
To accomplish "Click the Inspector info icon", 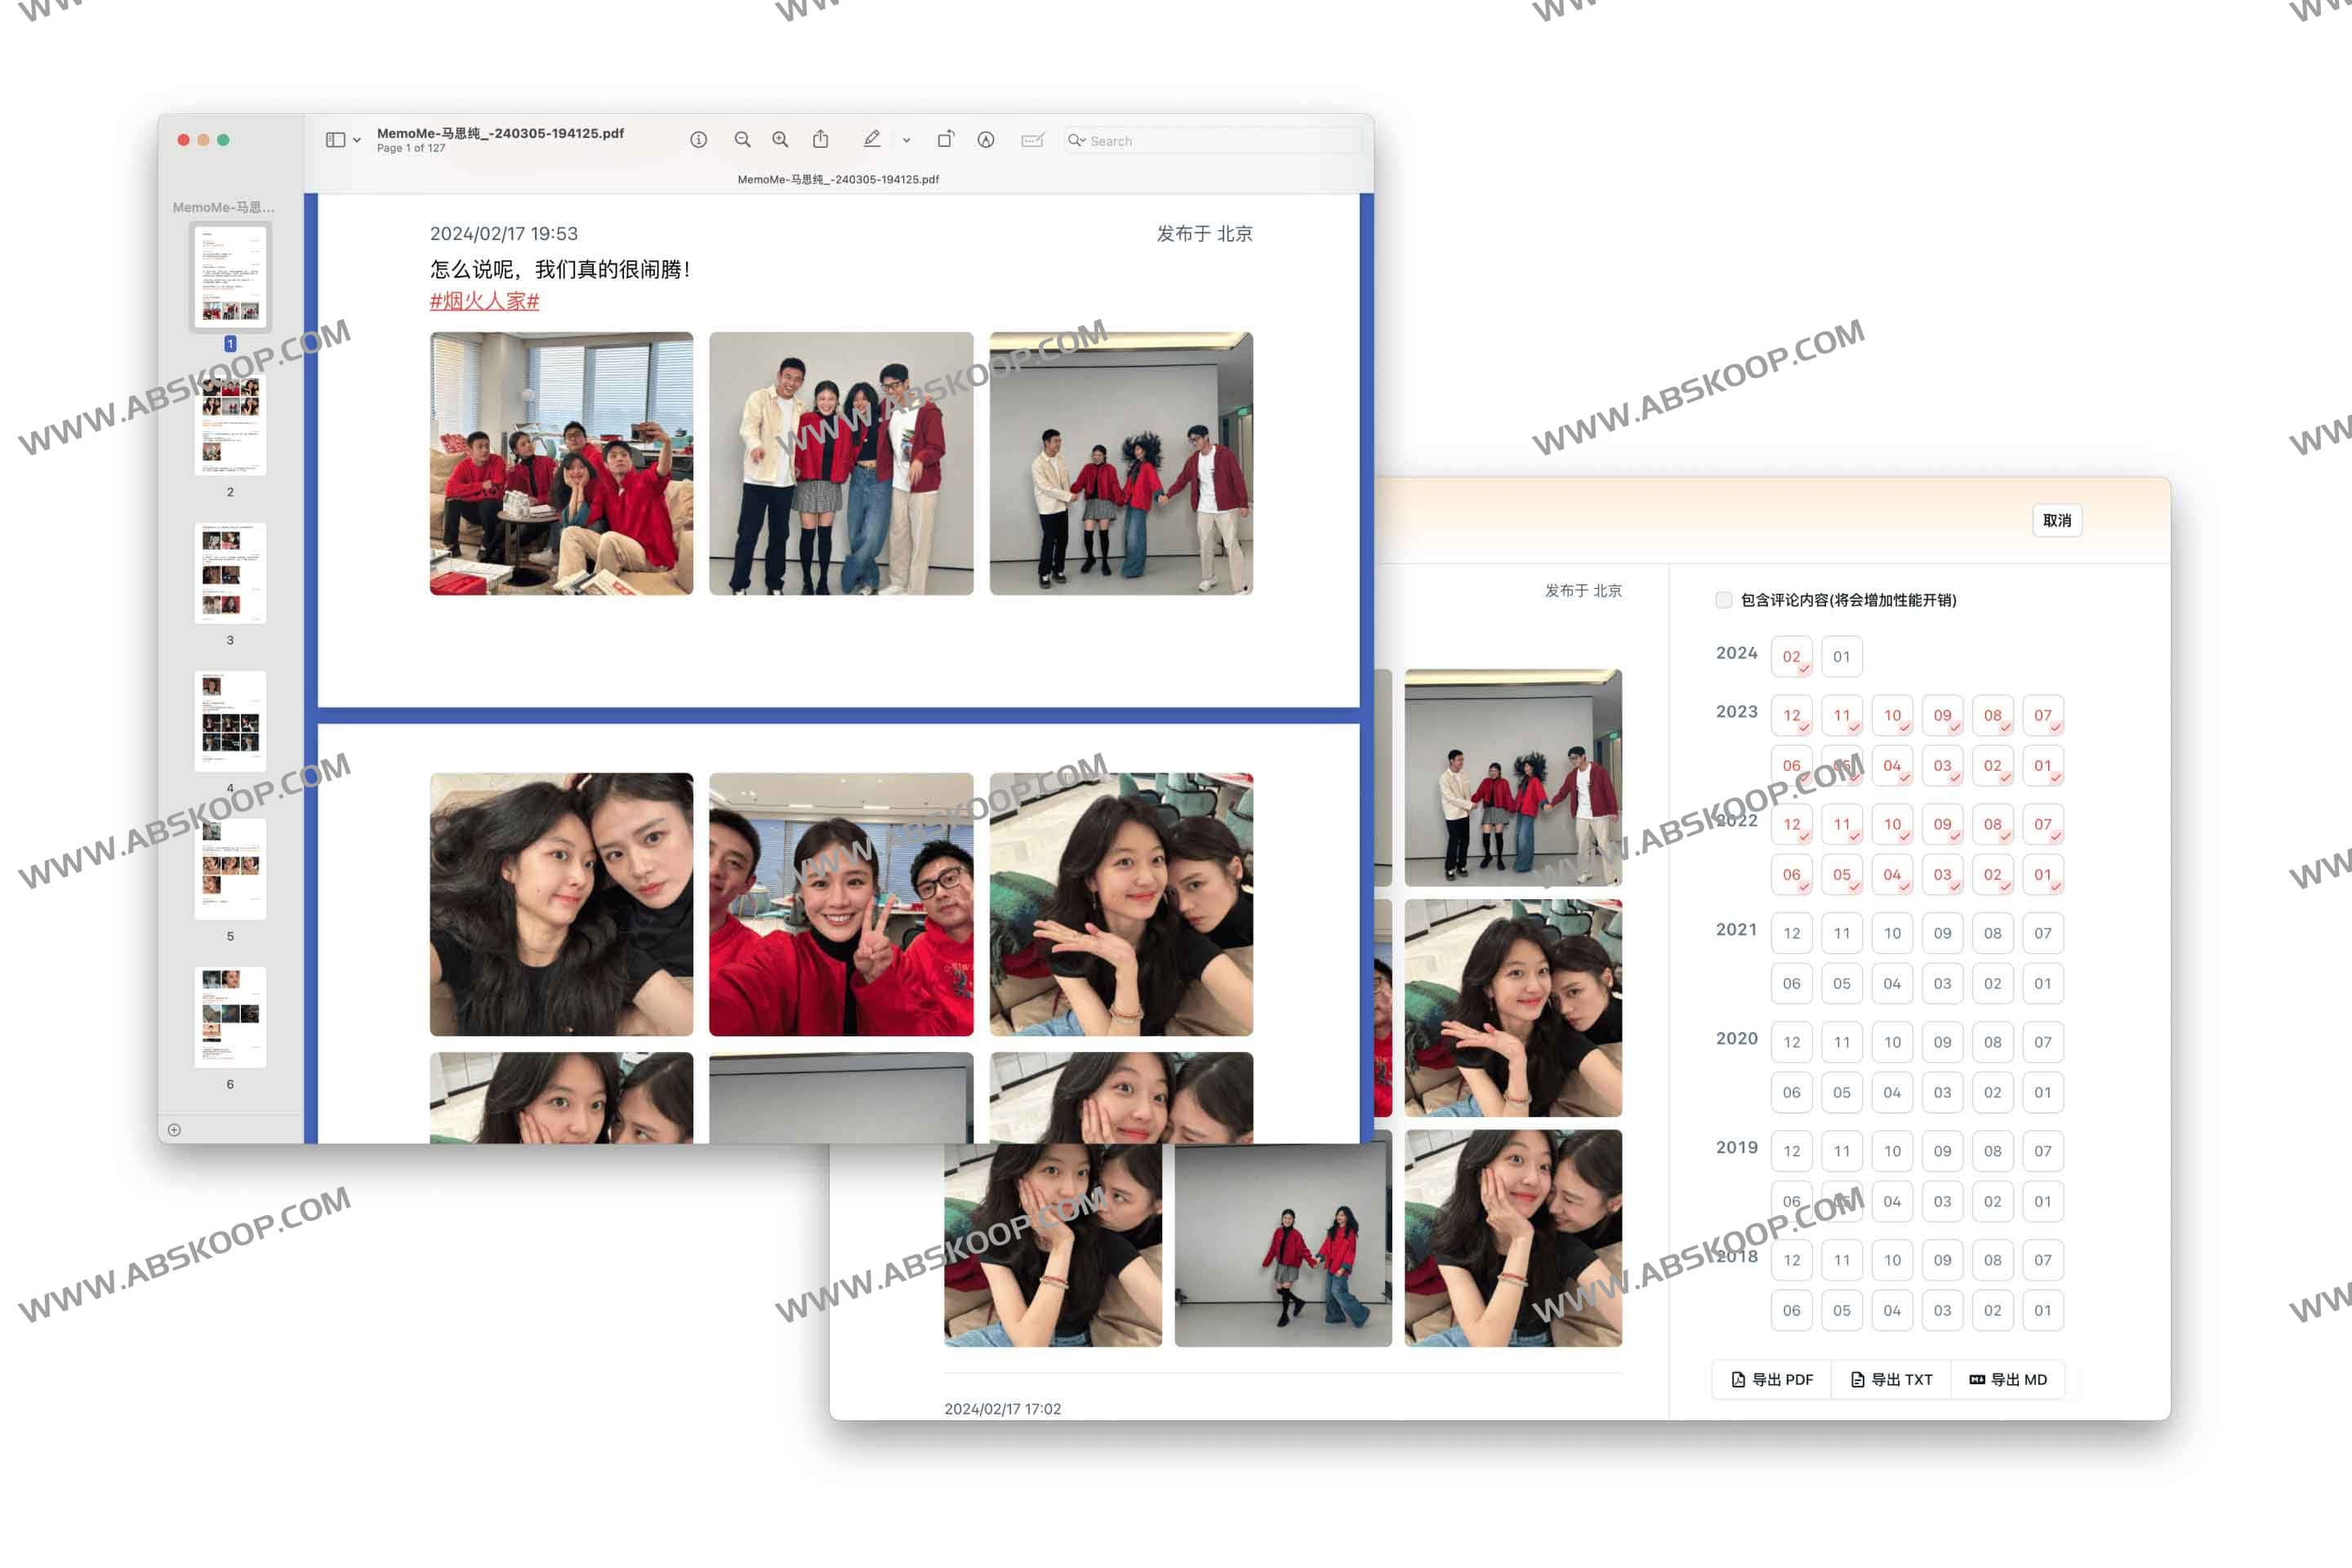I will (698, 140).
